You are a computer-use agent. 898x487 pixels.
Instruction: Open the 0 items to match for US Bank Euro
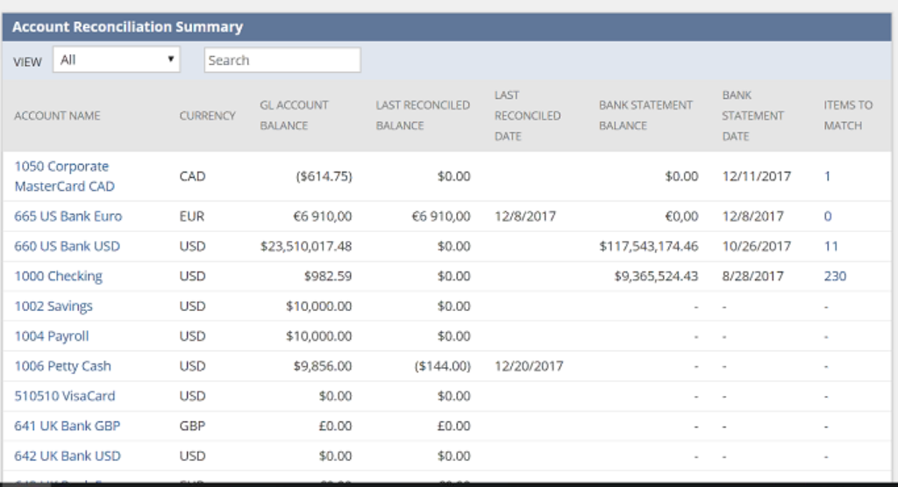tap(828, 216)
